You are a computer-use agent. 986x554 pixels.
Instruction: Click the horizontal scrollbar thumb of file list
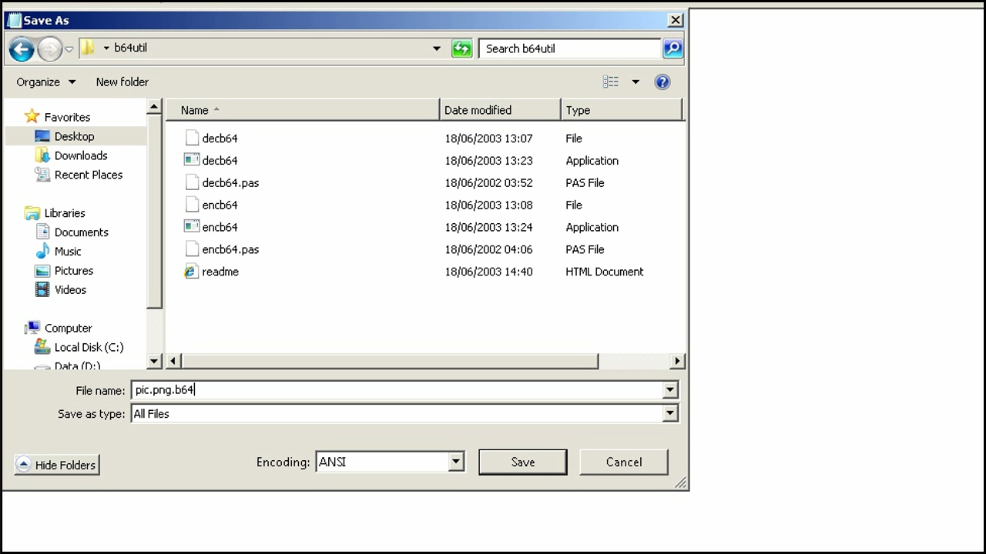390,361
